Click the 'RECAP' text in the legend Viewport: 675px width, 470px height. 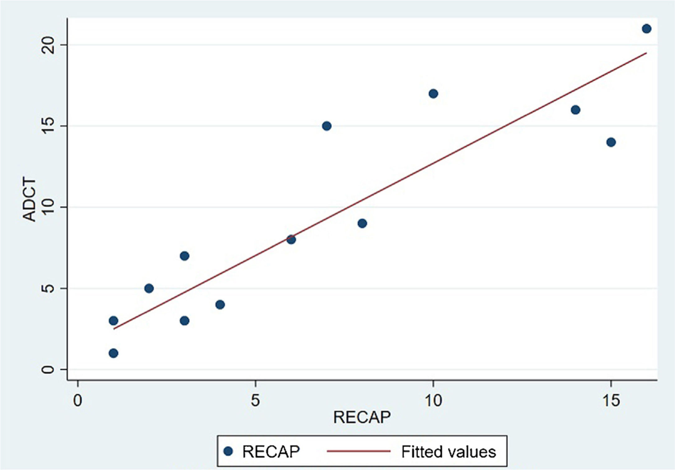[x=271, y=452]
